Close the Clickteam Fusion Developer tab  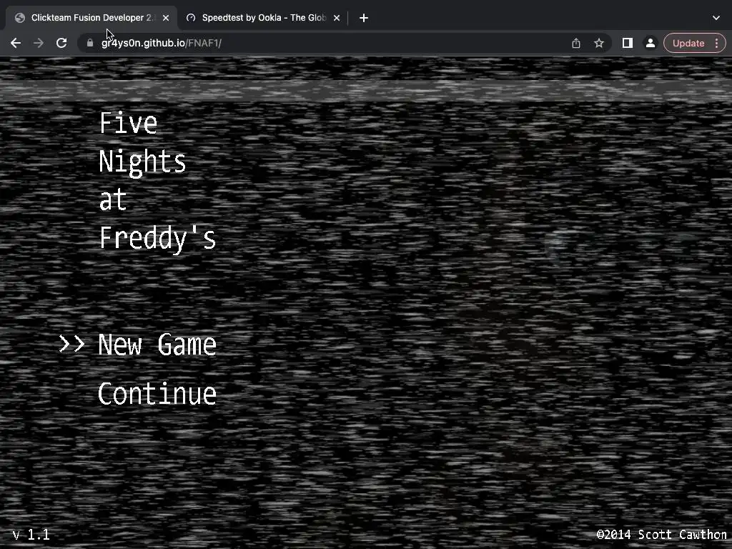(x=166, y=18)
